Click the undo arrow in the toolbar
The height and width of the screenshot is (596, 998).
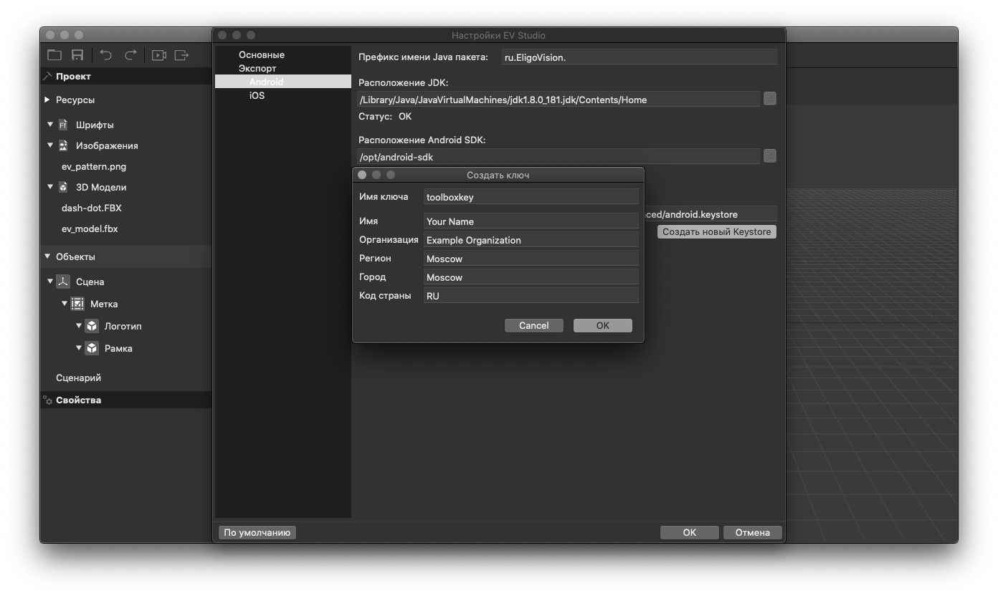click(106, 55)
